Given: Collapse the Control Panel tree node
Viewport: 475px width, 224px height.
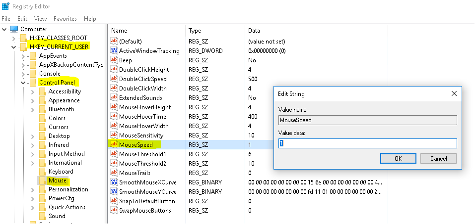Looking at the screenshot, I should 23,83.
